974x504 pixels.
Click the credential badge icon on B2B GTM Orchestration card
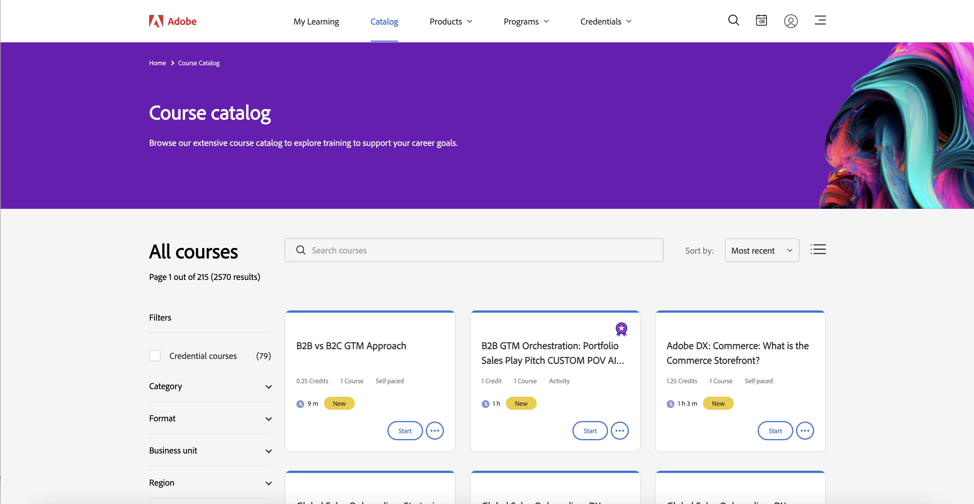(621, 329)
